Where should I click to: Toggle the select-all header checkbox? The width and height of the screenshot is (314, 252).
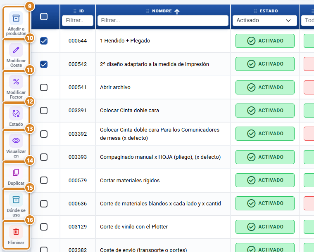pos(44,16)
